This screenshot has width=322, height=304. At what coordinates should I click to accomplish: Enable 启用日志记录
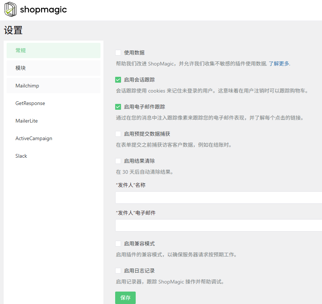click(x=118, y=271)
